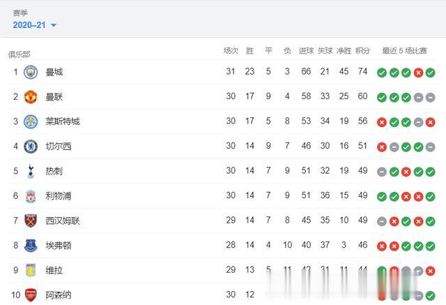446x305 pixels.
Task: Click 曼城's red loss result icon
Action: click(418, 73)
